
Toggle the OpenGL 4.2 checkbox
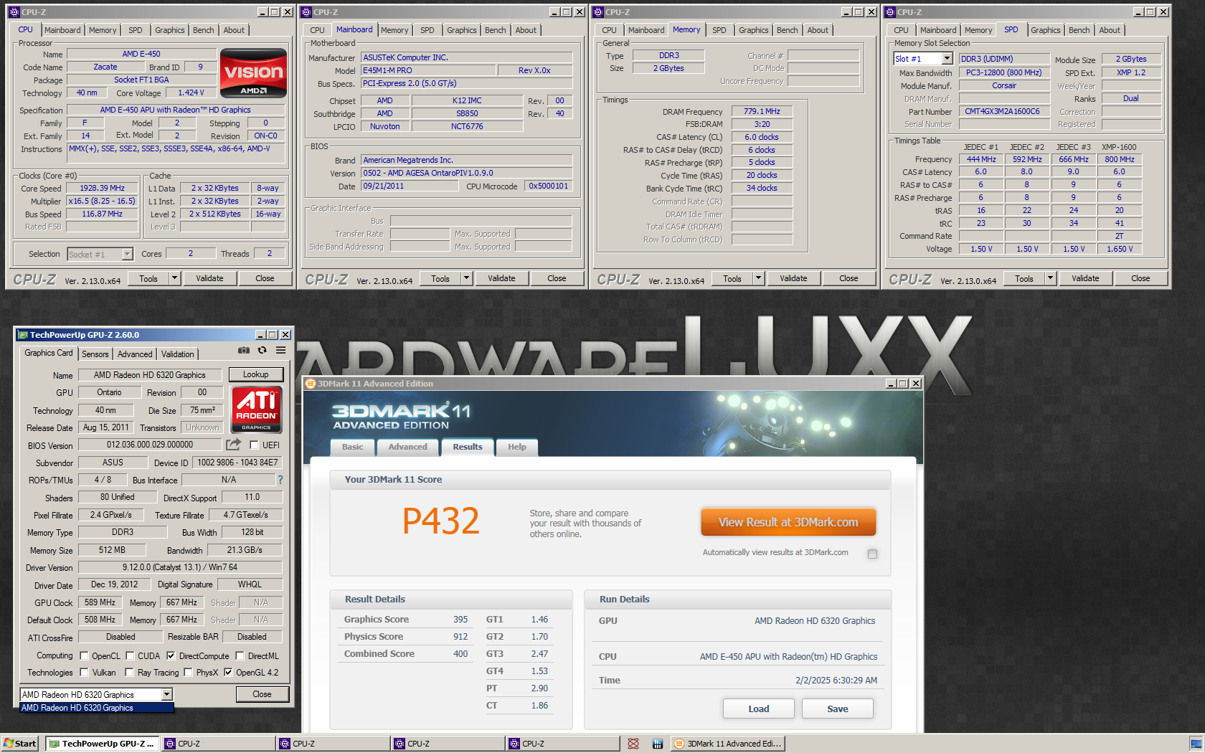click(x=228, y=673)
